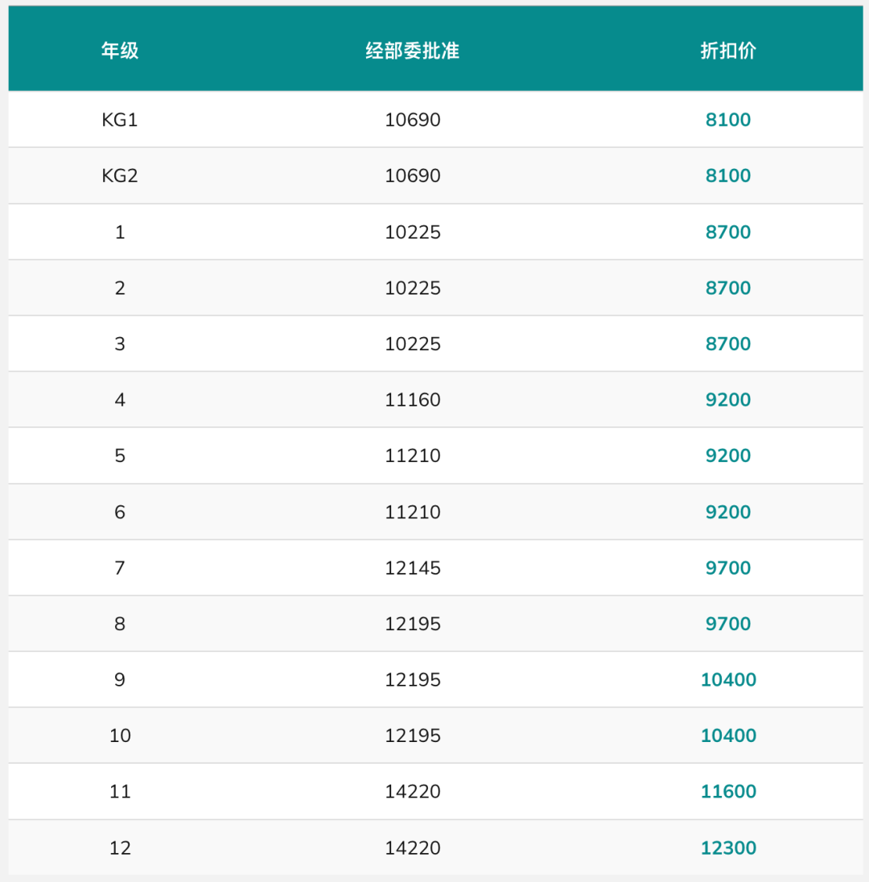
Task: Click discounted price 8100 in KG2 row
Action: (728, 175)
